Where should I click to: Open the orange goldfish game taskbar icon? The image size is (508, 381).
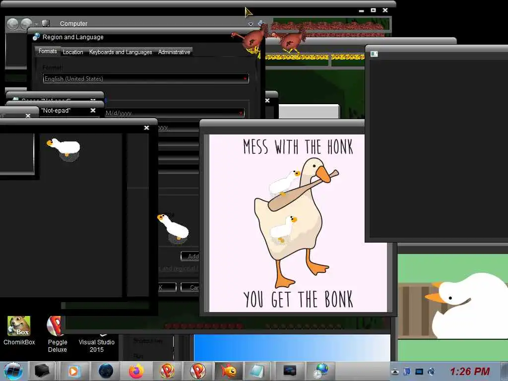(229, 371)
